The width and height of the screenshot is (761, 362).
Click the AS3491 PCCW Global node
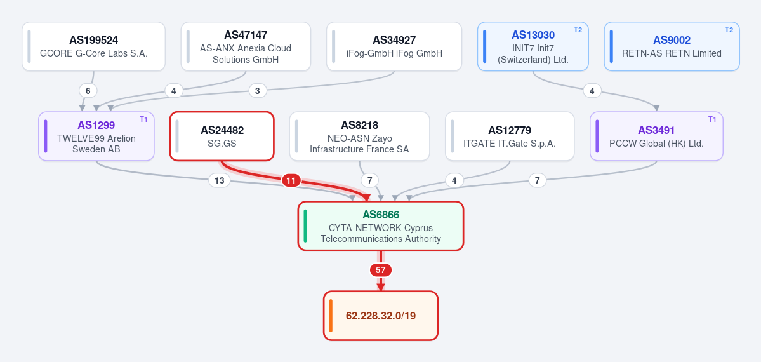coord(657,136)
